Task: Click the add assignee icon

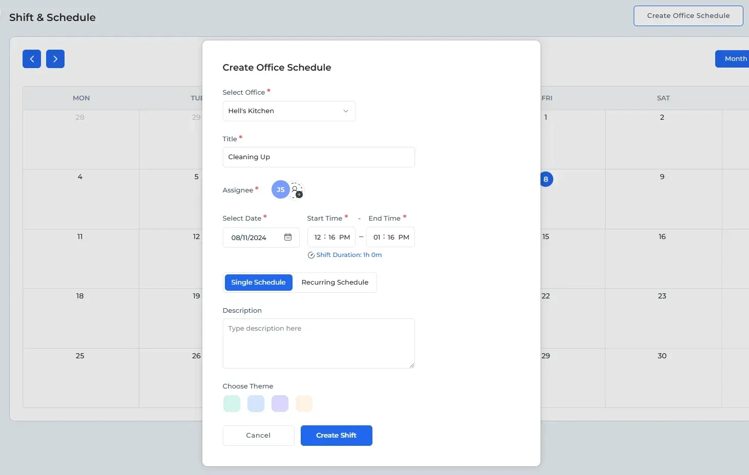Action: pyautogui.click(x=297, y=190)
